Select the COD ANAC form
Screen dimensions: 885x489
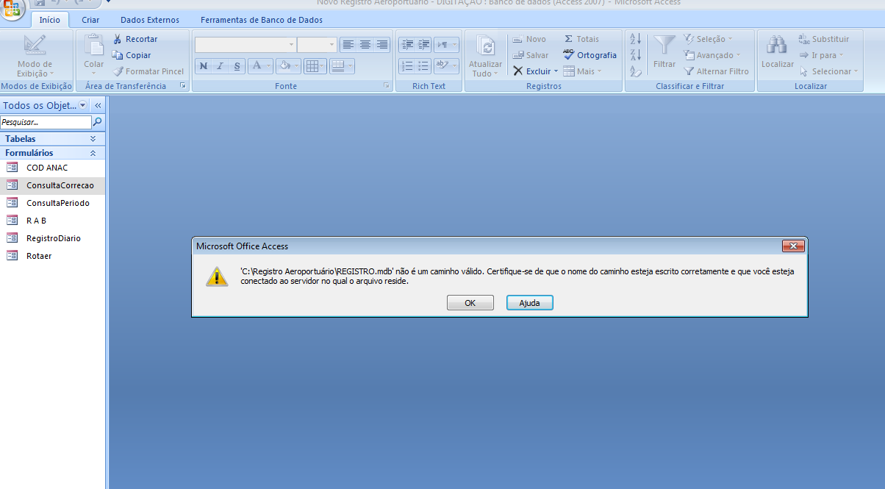point(53,168)
